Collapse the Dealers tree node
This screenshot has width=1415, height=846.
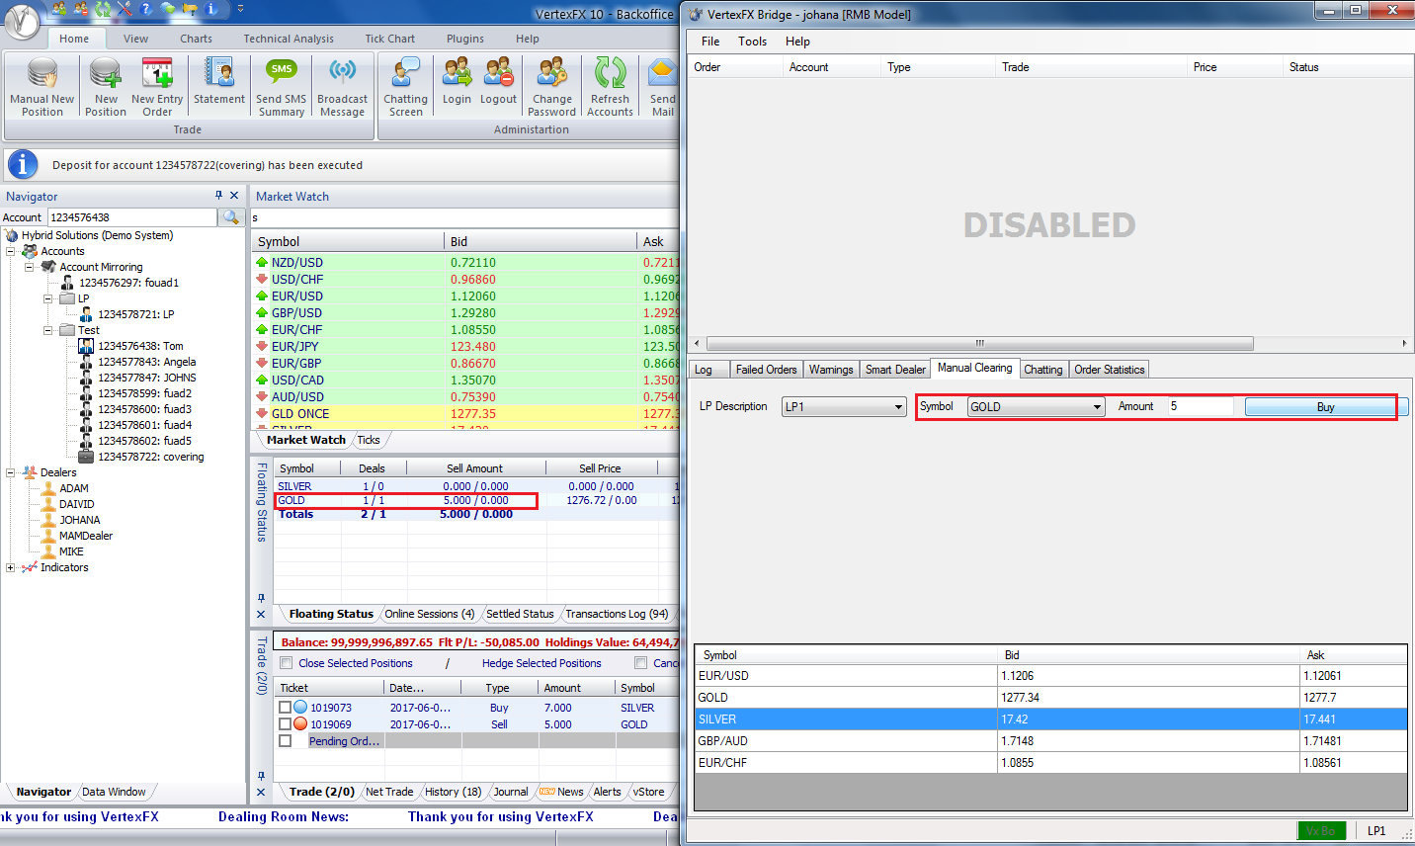[x=10, y=472]
